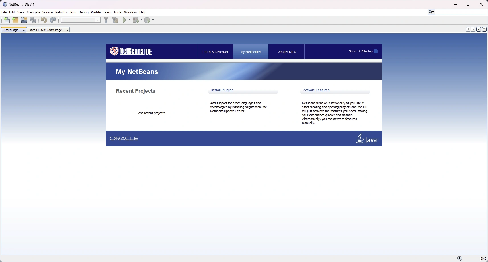The width and height of the screenshot is (488, 262).
Task: Click the Activate Features link
Action: point(316,90)
